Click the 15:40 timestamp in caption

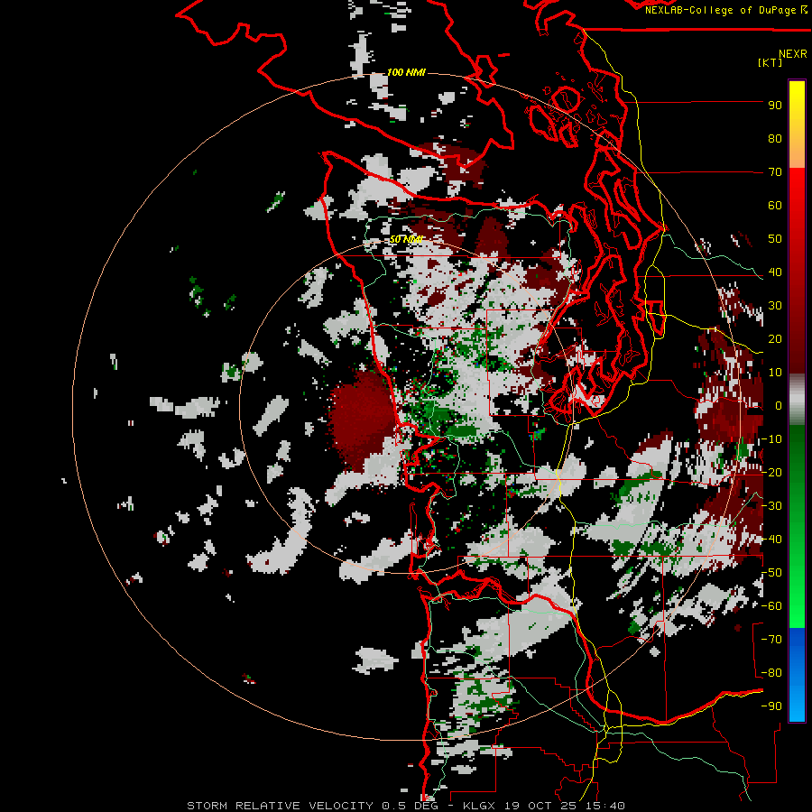click(604, 806)
